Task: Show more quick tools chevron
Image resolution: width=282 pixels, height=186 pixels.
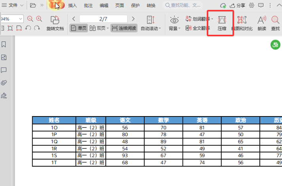Action: 42,5
